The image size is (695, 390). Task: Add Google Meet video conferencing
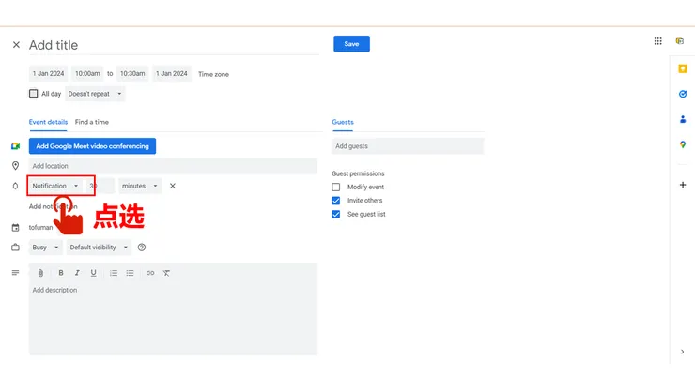(92, 145)
